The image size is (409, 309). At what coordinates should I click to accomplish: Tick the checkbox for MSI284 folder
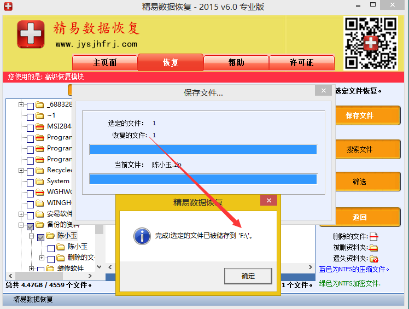30,128
